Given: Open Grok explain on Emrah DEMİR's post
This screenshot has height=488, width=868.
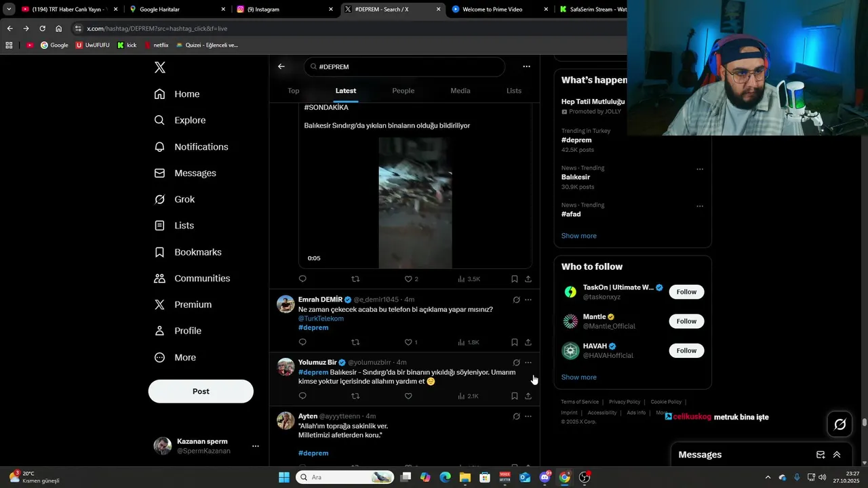Looking at the screenshot, I should [x=516, y=300].
